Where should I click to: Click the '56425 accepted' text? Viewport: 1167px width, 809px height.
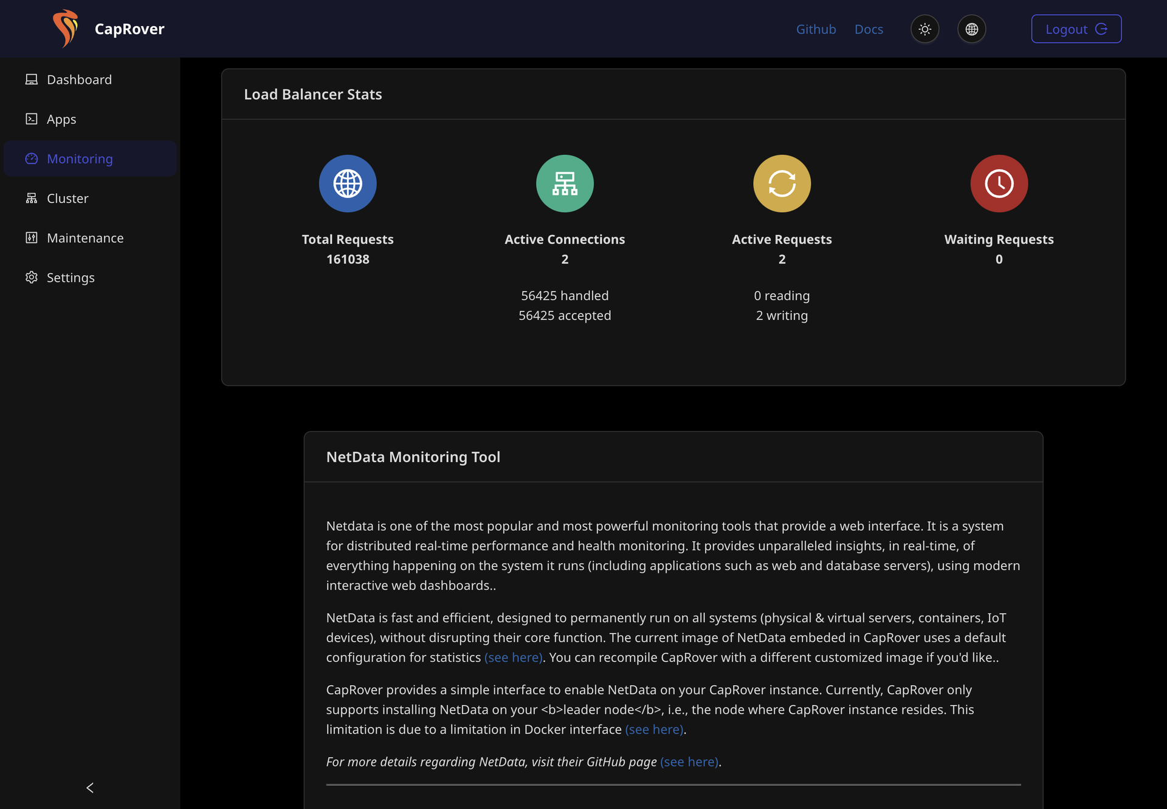(x=565, y=316)
